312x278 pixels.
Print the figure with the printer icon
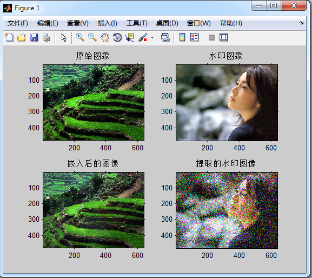(47, 37)
